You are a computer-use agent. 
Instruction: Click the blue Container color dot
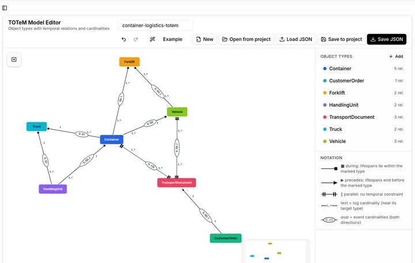[325, 69]
